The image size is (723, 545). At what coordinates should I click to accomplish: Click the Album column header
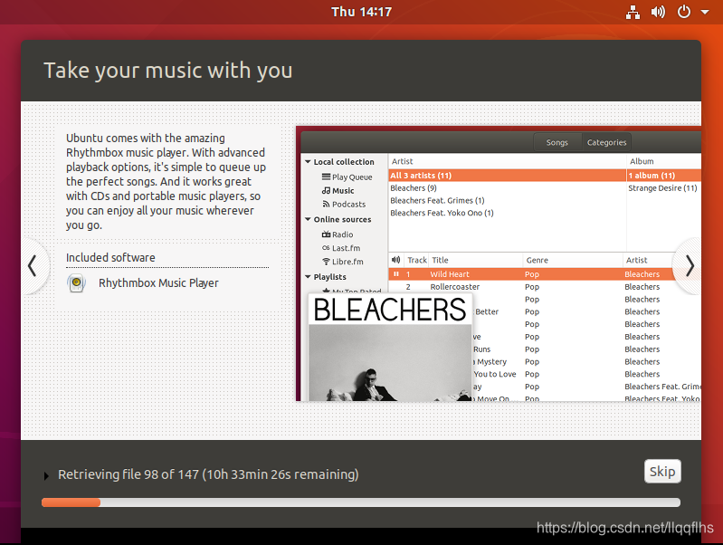pyautogui.click(x=664, y=161)
